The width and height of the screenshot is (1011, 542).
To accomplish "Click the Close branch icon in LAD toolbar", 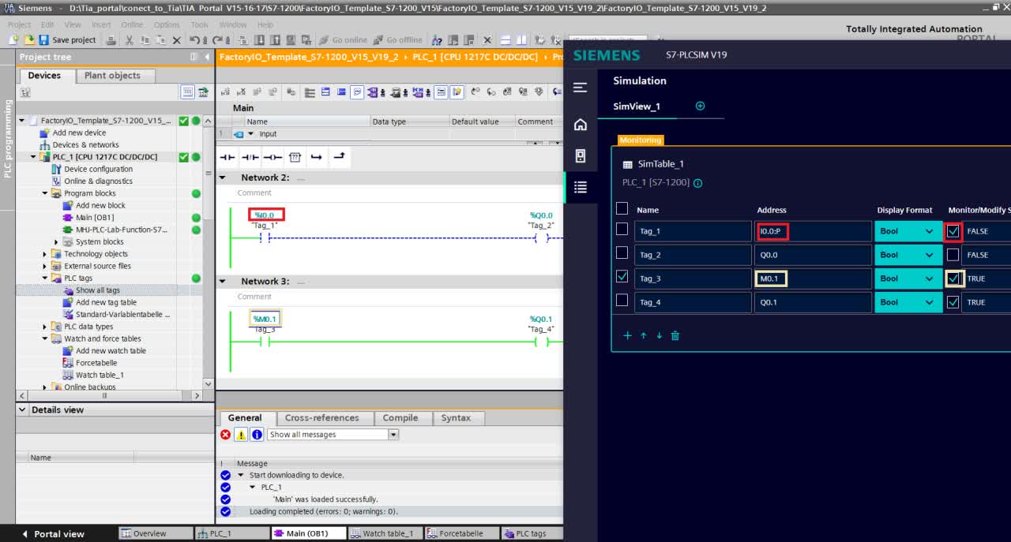I will coord(339,157).
